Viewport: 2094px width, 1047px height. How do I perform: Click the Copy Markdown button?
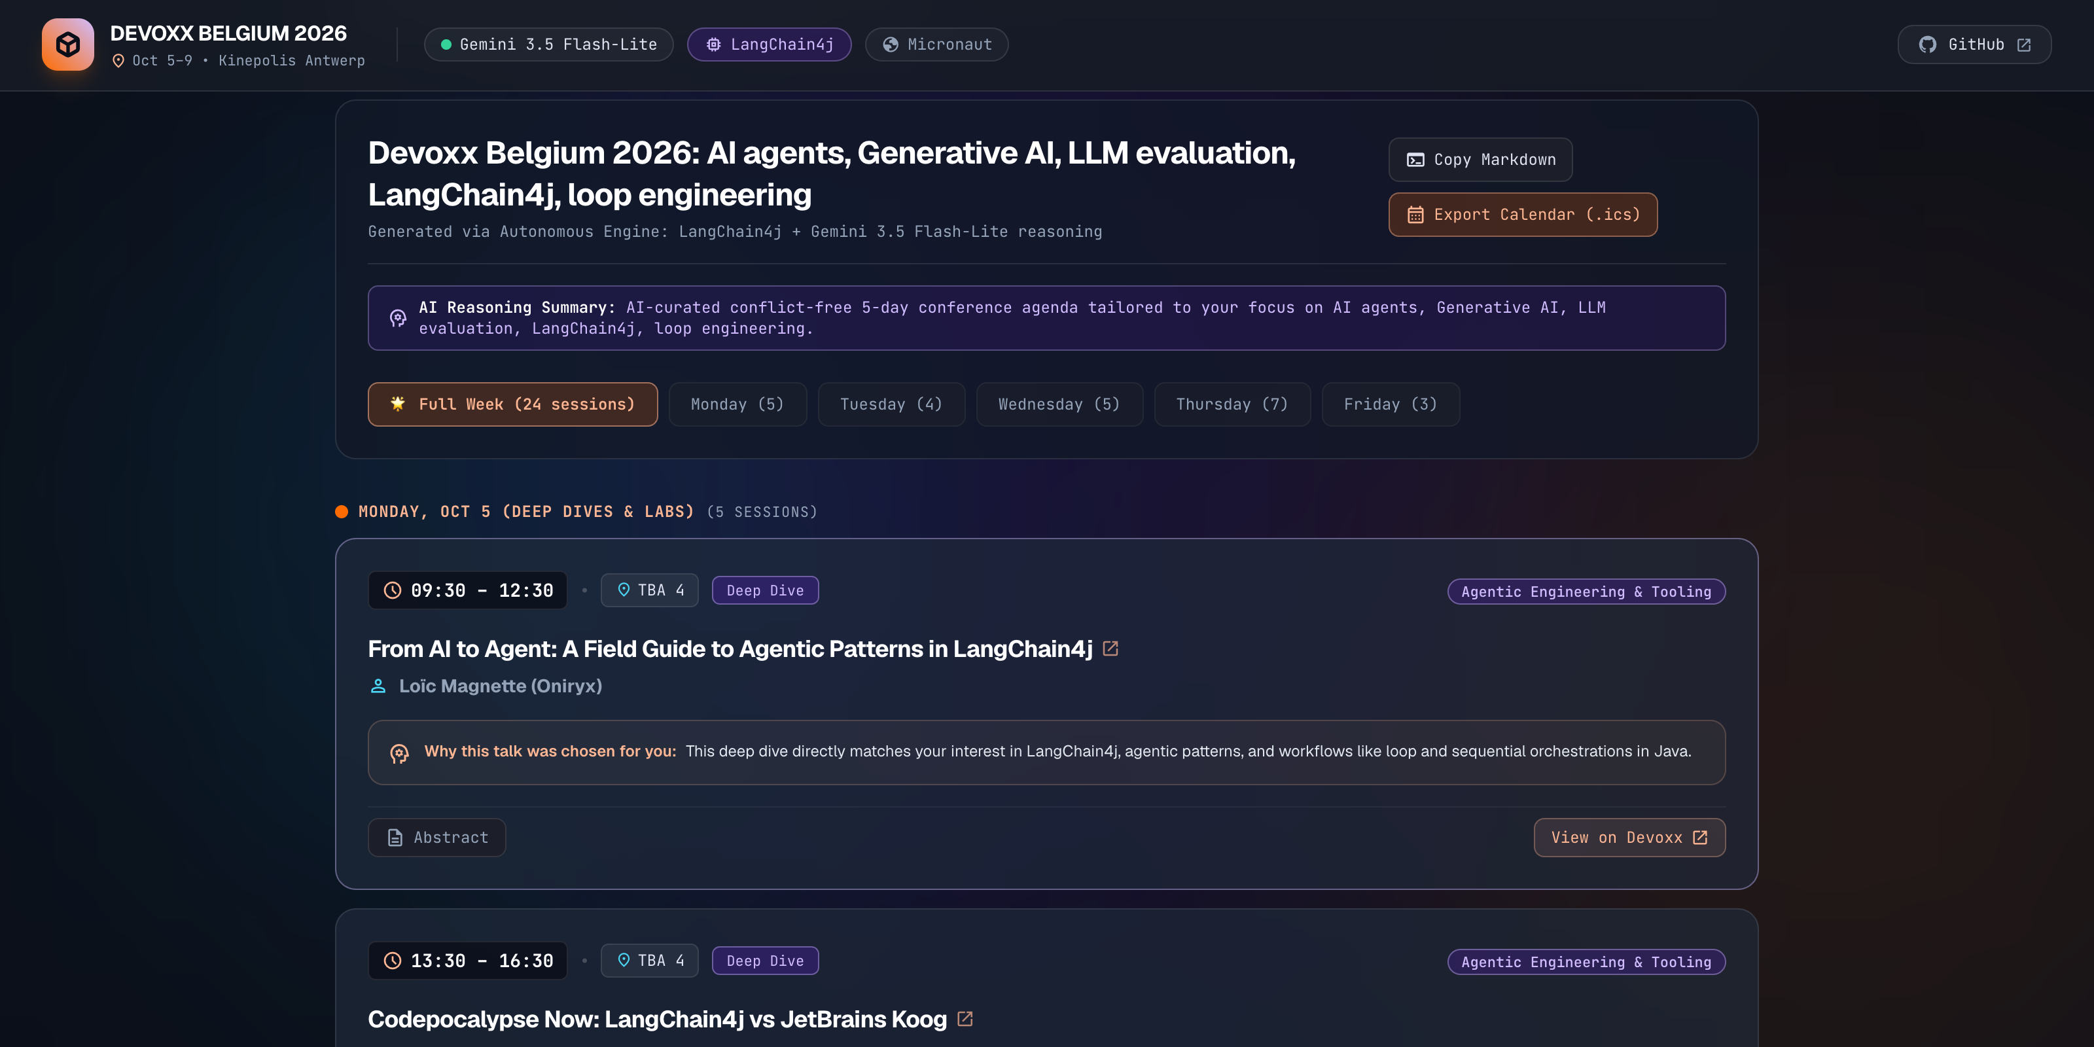pyautogui.click(x=1480, y=160)
